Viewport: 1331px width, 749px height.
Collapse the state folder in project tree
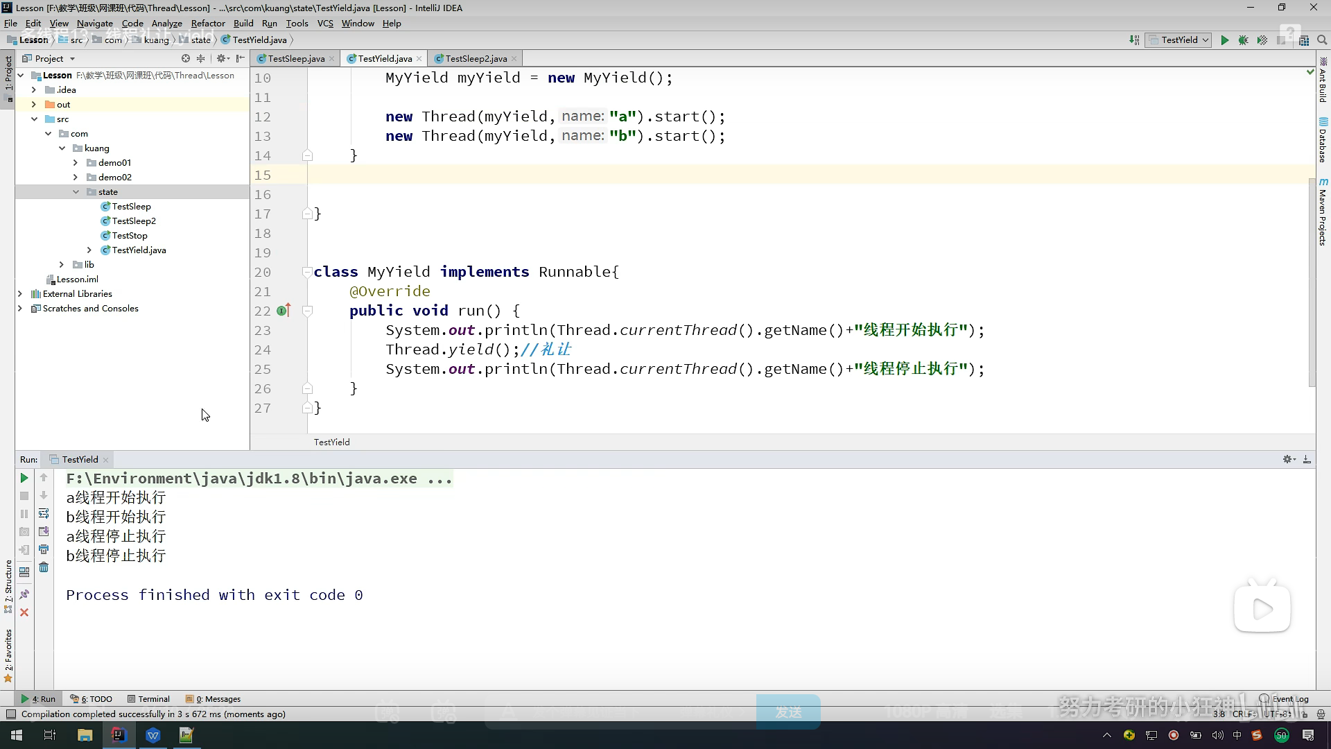(76, 192)
